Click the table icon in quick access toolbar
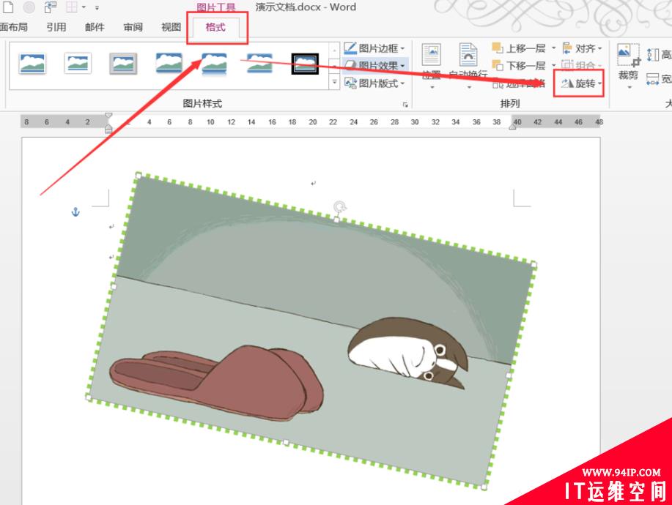 (71, 7)
